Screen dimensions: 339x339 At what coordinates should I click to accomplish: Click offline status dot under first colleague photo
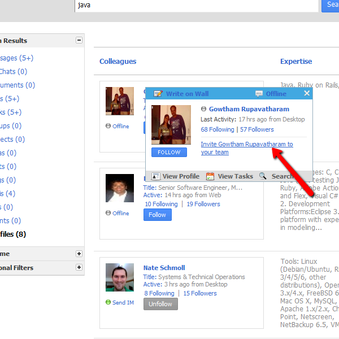tap(108, 126)
